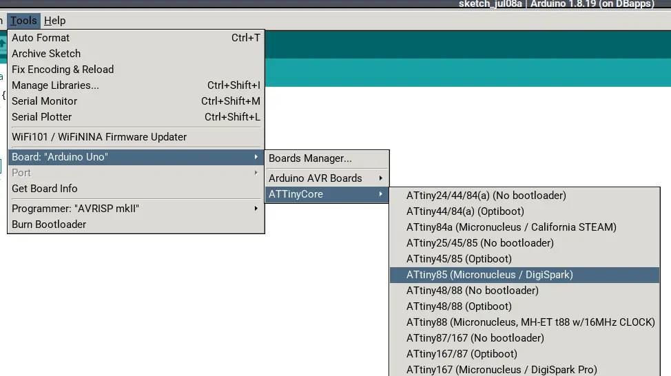
Task: Select ATtiny48/88 (No bootloader) board
Action: pos(525,291)
